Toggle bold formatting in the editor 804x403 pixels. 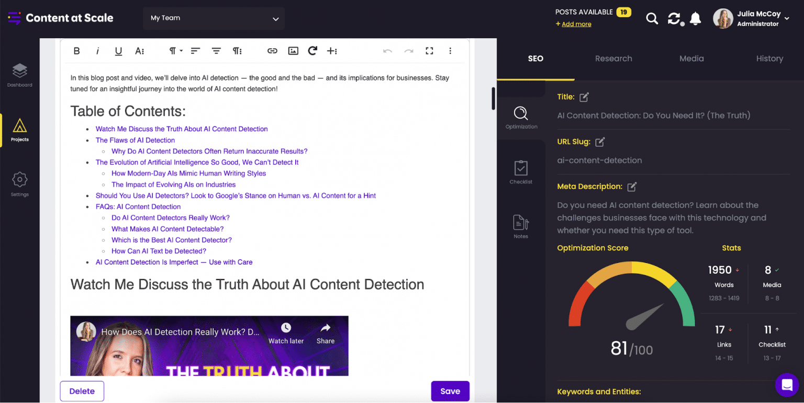(76, 51)
